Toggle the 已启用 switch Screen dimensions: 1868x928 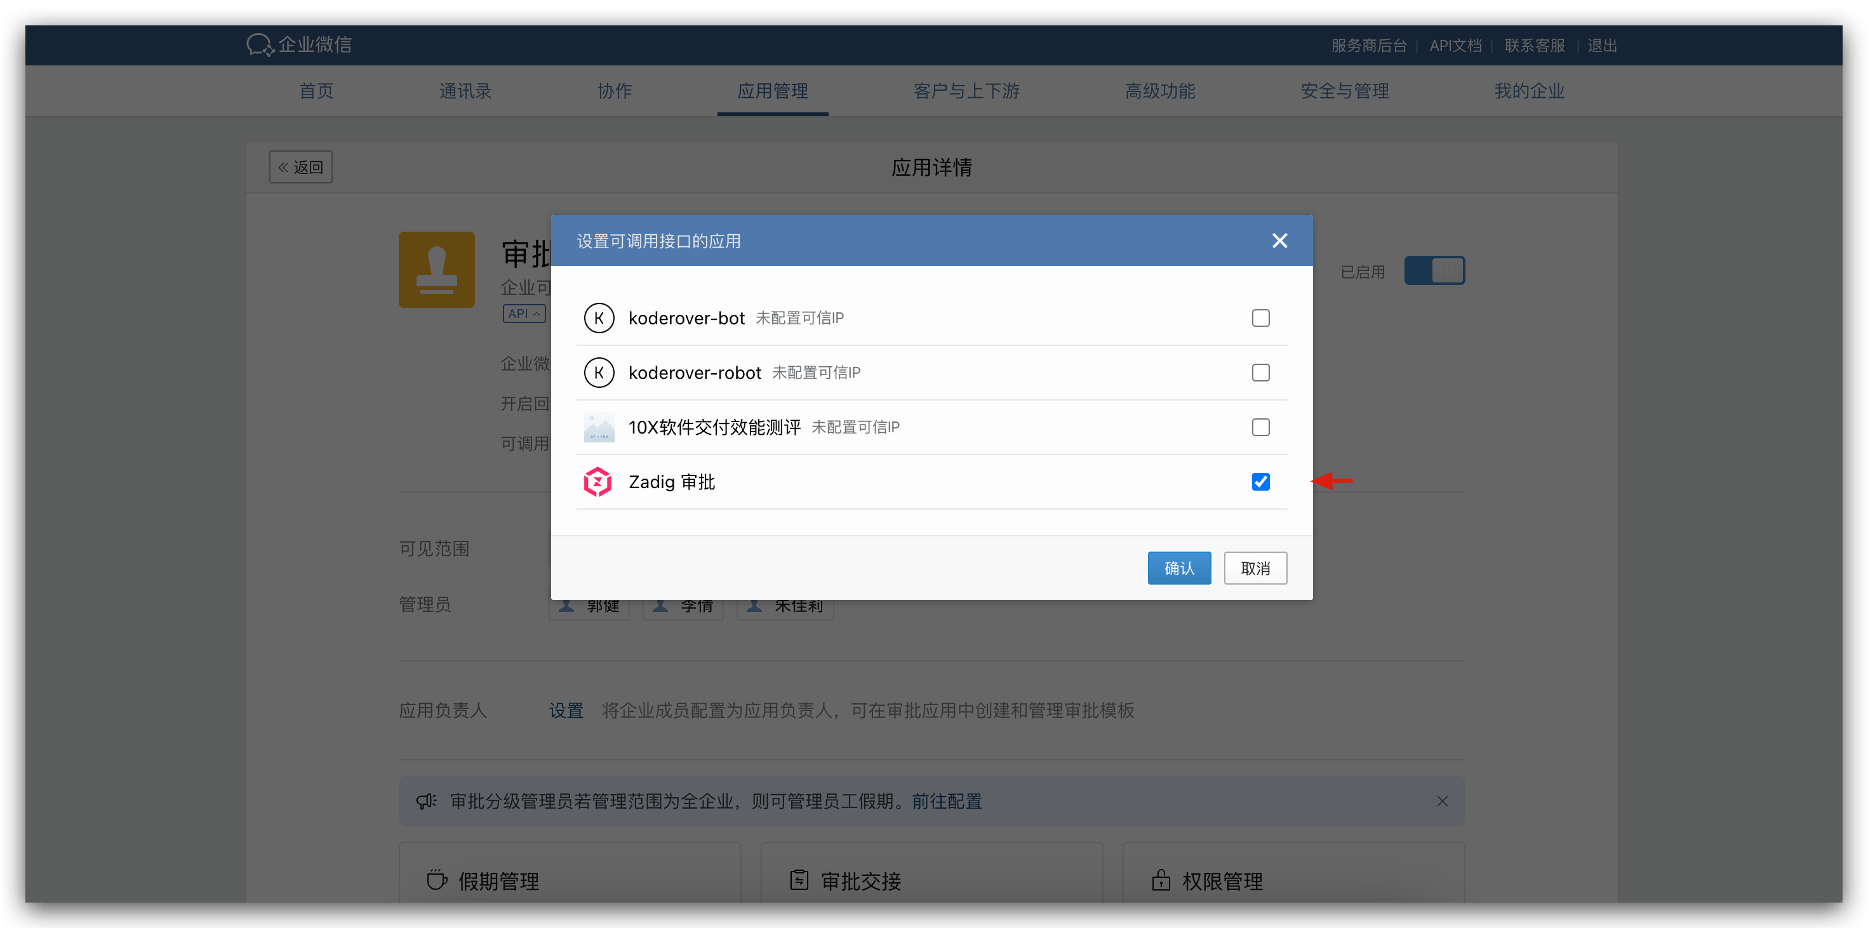(1434, 270)
